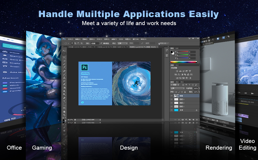Toggle the anti-alias checkbox in options bar
The image size is (258, 160).
pyautogui.click(x=101, y=43)
